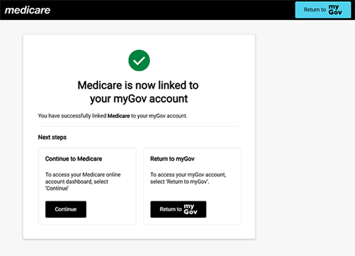Screen dimensions: 355x256
Task: Click the myGov logo inside the black button
Action: pos(190,209)
